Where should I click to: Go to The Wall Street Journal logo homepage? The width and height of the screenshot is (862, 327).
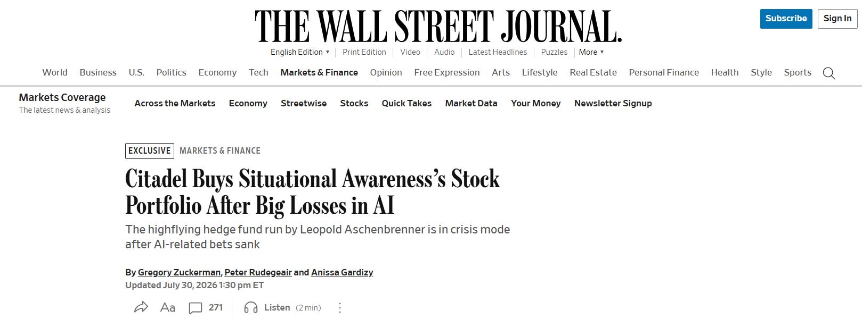438,26
